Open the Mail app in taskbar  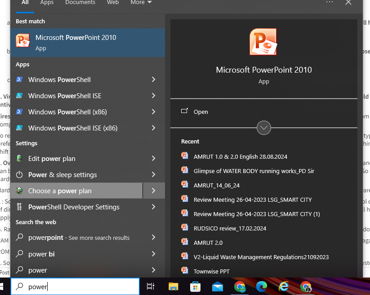pos(218,286)
